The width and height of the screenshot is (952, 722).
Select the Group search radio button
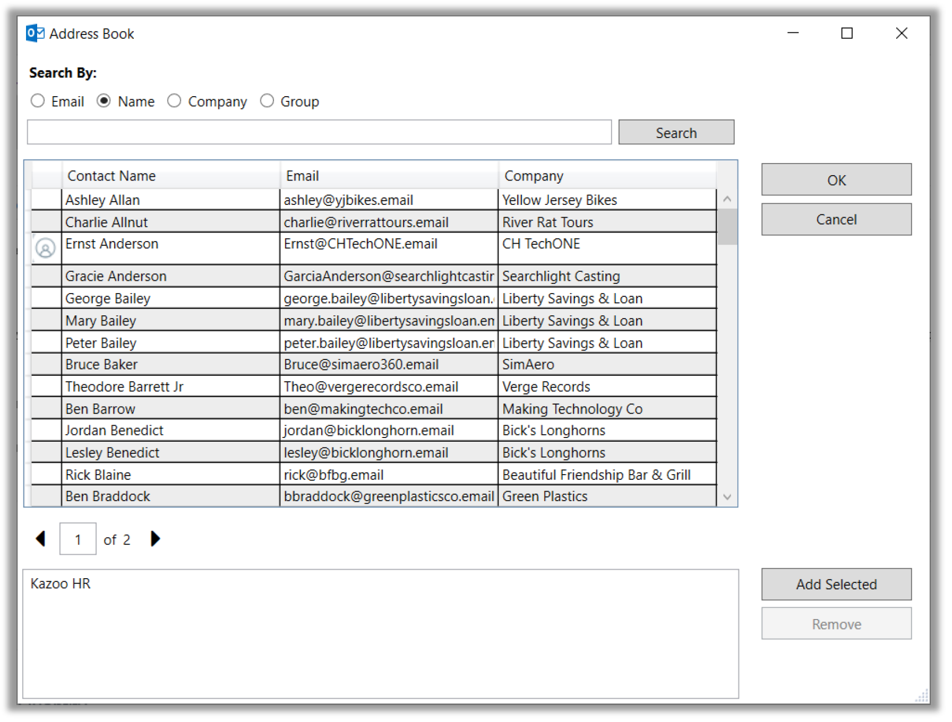pyautogui.click(x=267, y=101)
